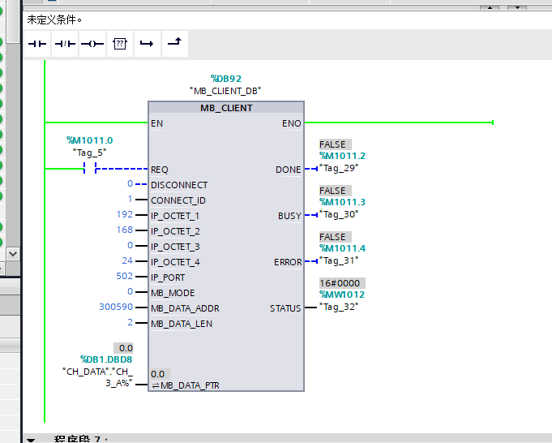Click the close branch icon

pyautogui.click(x=174, y=43)
